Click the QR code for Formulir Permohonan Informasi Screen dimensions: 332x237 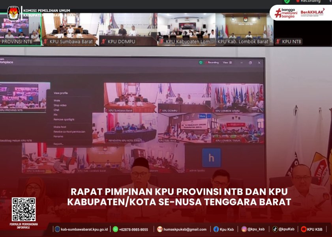tap(24, 209)
